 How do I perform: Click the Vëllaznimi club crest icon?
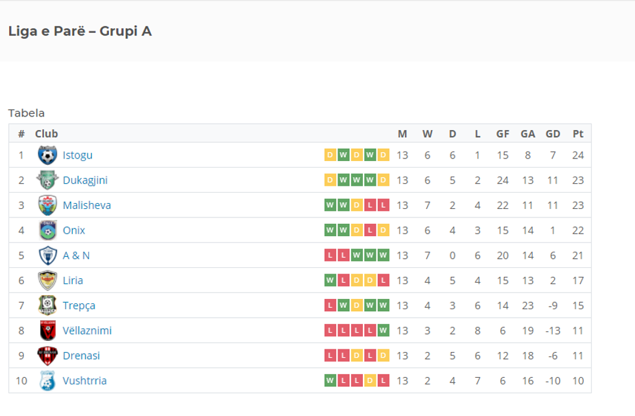tap(47, 331)
